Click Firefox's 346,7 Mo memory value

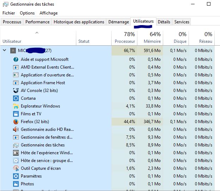(152, 122)
